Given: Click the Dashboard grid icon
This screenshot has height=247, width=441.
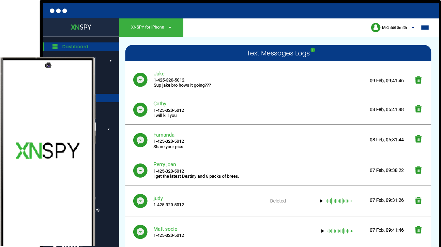Looking at the screenshot, I should point(55,47).
